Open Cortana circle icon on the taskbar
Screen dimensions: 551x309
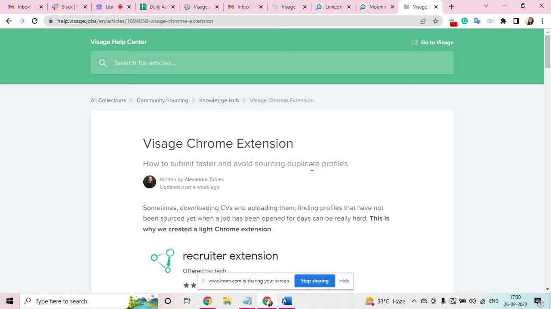[167, 301]
